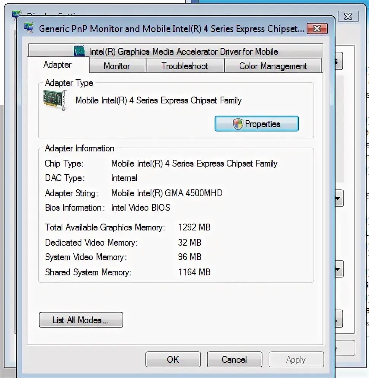Open the upper dropdown in Display Settings window

coord(338,199)
